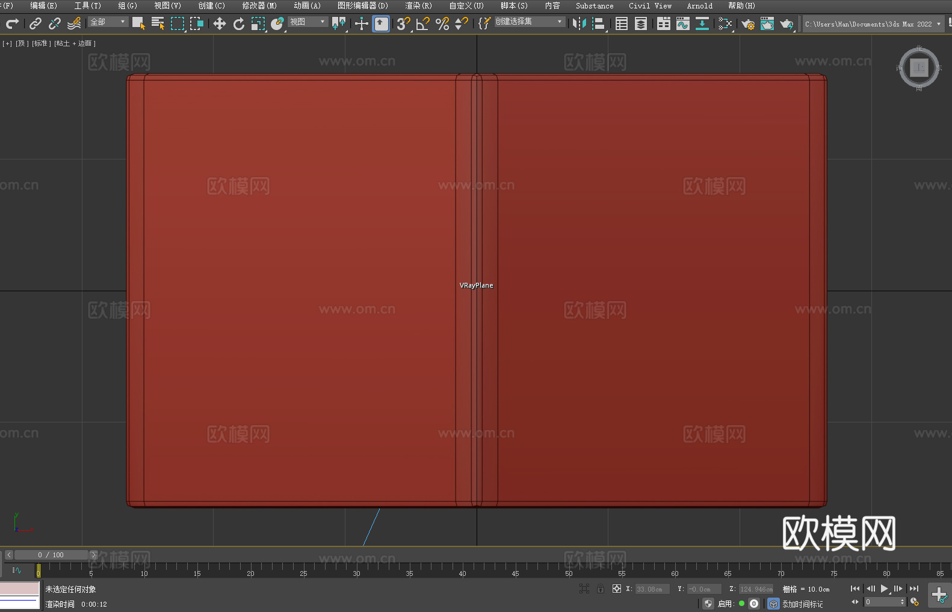Viewport: 952px width, 612px height.
Task: Open Render Setup teapot gear icon
Action: click(748, 23)
